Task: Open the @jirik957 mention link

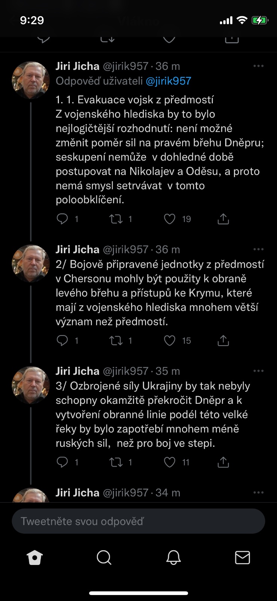Action: 168,81
